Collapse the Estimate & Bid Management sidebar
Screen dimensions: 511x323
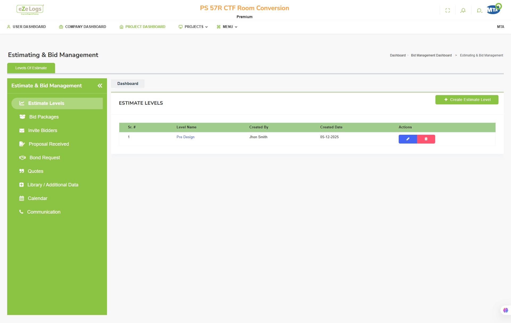[100, 85]
